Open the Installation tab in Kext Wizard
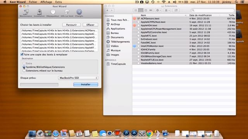This screenshot has height=139, width=248. 39,13
